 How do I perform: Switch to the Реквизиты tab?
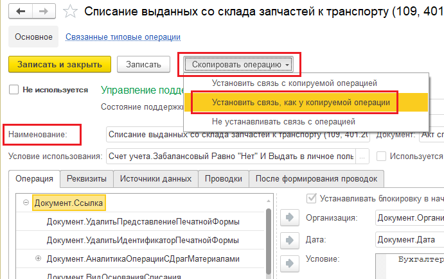(87, 179)
